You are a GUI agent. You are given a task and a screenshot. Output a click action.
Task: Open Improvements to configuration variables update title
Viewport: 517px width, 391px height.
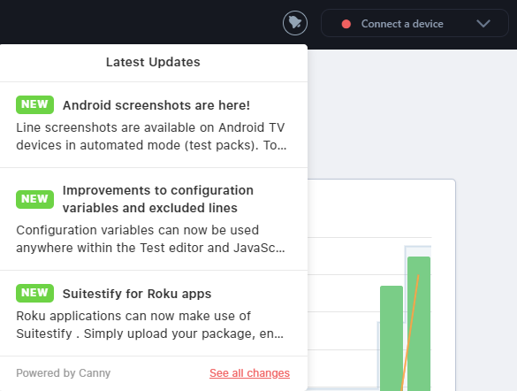[x=158, y=199]
